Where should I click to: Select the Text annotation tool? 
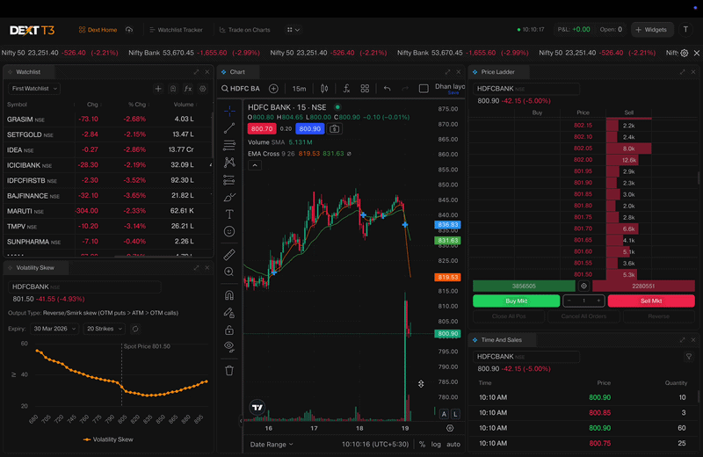[229, 214]
